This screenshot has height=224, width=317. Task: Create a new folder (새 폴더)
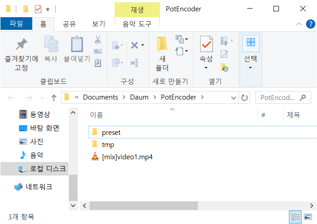pos(162,54)
